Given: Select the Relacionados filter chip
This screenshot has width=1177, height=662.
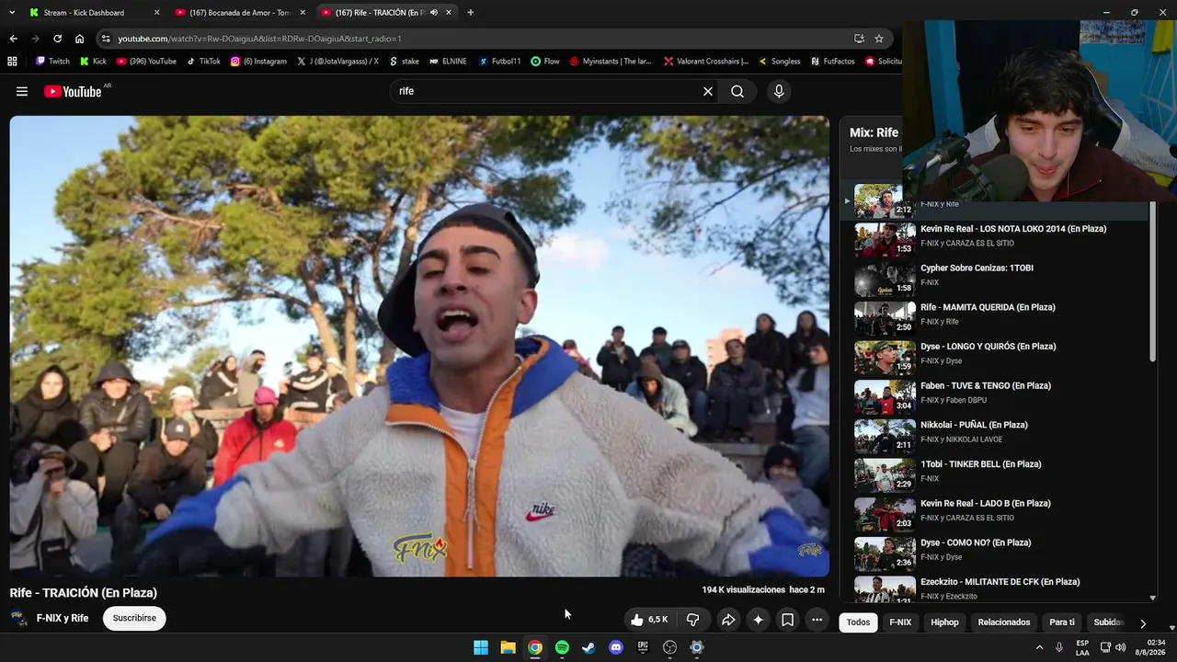Looking at the screenshot, I should [1004, 622].
